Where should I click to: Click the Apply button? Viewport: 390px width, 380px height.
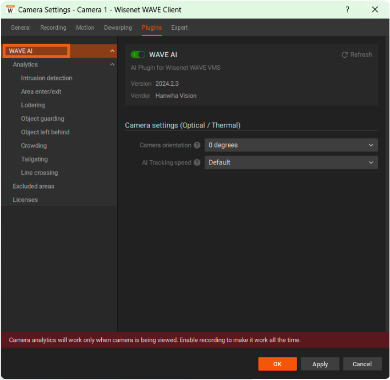pyautogui.click(x=320, y=364)
